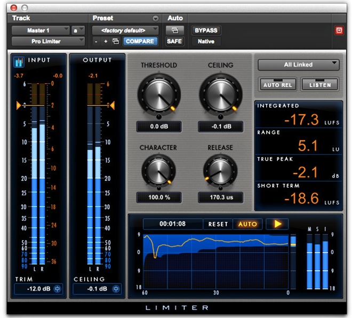The height and width of the screenshot is (318, 352).
Task: Click the link icon beside Ceiling value
Action: [x=116, y=289]
